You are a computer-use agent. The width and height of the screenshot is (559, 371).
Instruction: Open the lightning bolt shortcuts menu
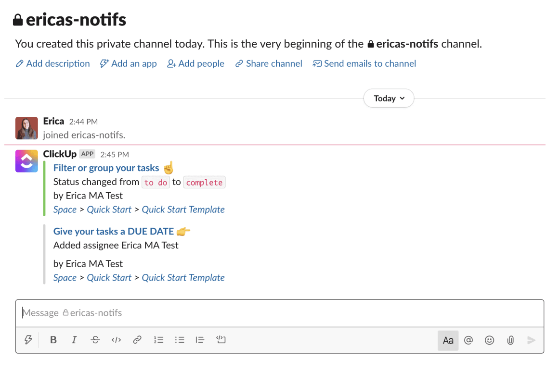click(x=28, y=340)
